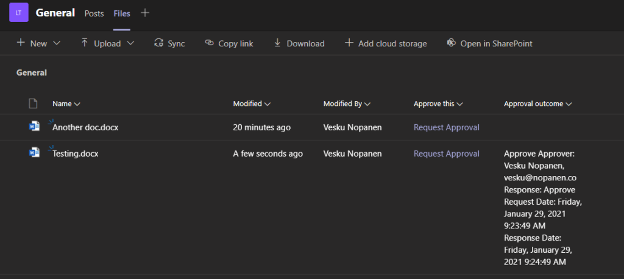The height and width of the screenshot is (279, 624).
Task: Click the Copy link chain icon
Action: 210,43
